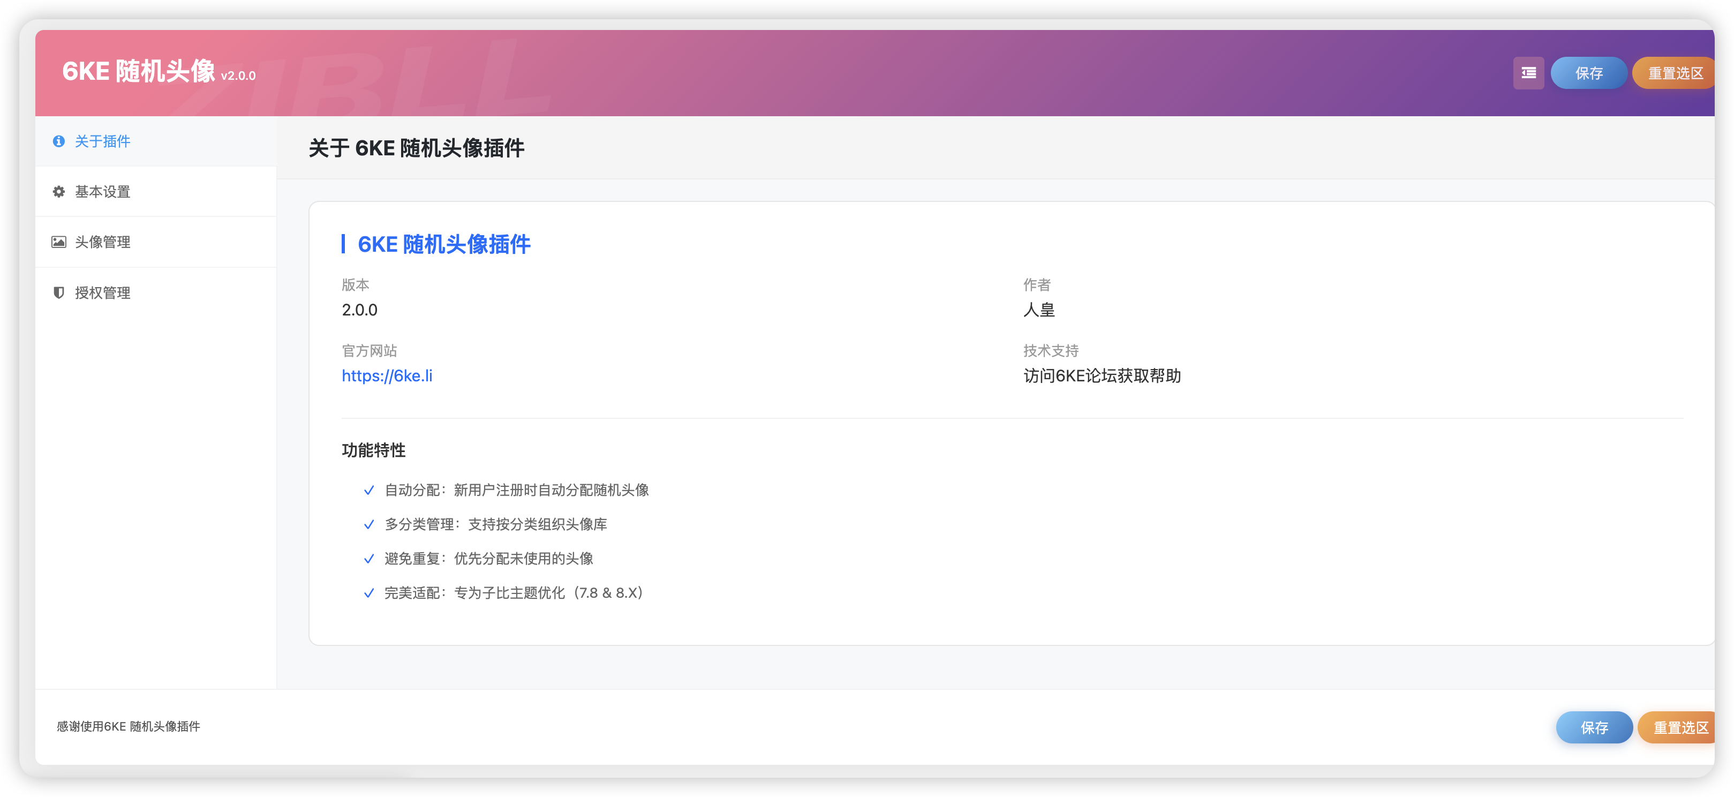The width and height of the screenshot is (1734, 797).
Task: Click the checkmark next to 多分类管理
Action: tap(369, 524)
